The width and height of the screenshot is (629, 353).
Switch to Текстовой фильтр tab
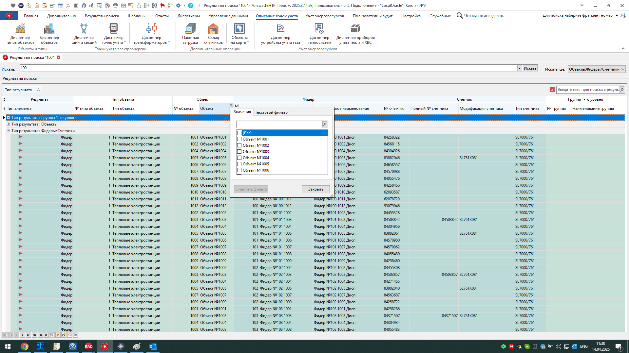271,112
